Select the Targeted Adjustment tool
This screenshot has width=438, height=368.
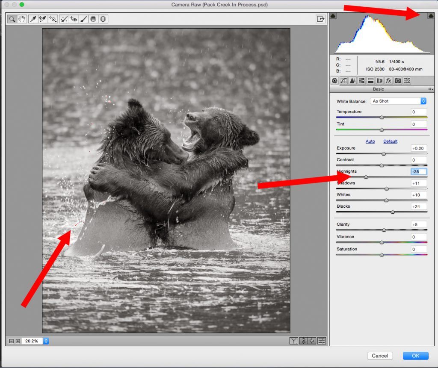coord(53,19)
